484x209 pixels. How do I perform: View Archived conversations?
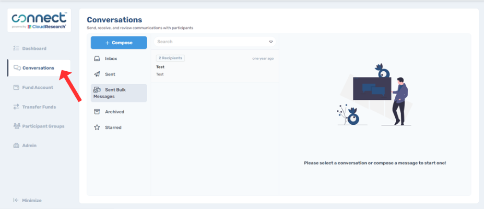tap(119, 112)
